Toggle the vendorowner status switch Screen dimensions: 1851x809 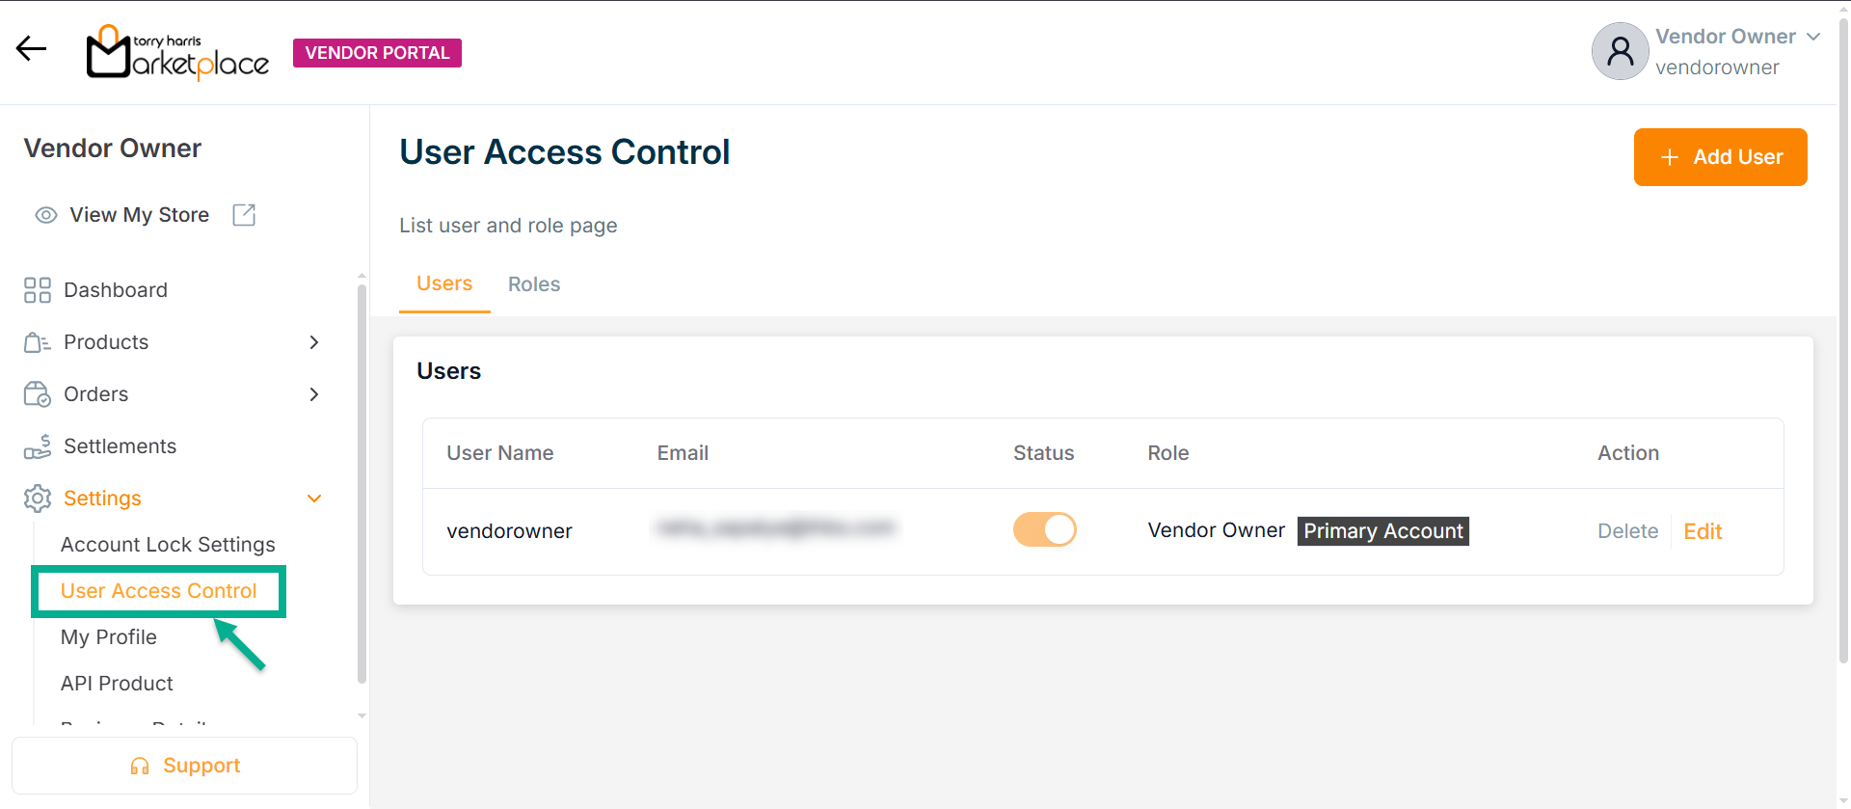[x=1044, y=530]
